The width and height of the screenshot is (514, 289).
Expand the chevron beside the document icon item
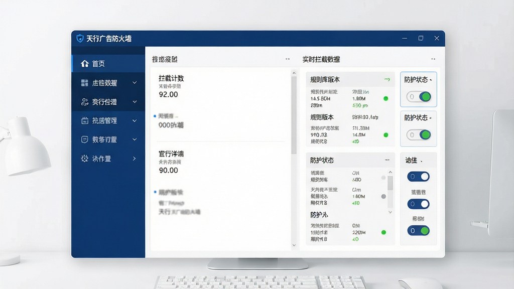pos(135,139)
